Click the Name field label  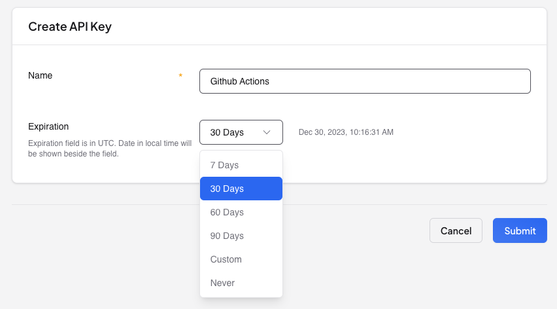pyautogui.click(x=41, y=75)
